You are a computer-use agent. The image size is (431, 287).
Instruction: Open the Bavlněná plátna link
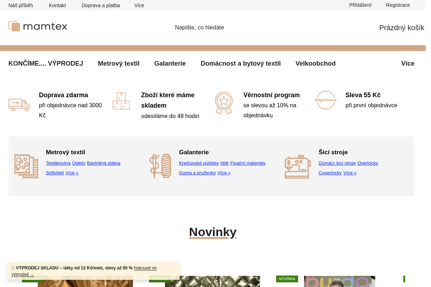pyautogui.click(x=103, y=163)
